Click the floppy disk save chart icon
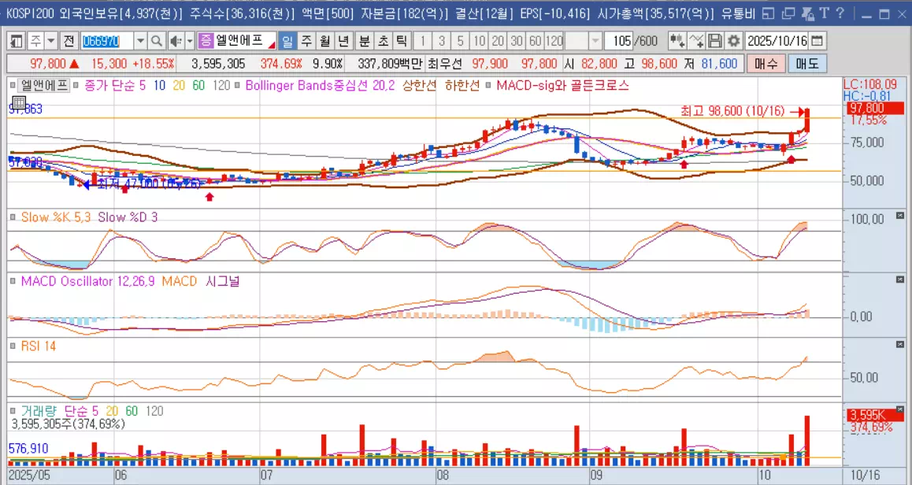This screenshot has height=485, width=912. [715, 41]
